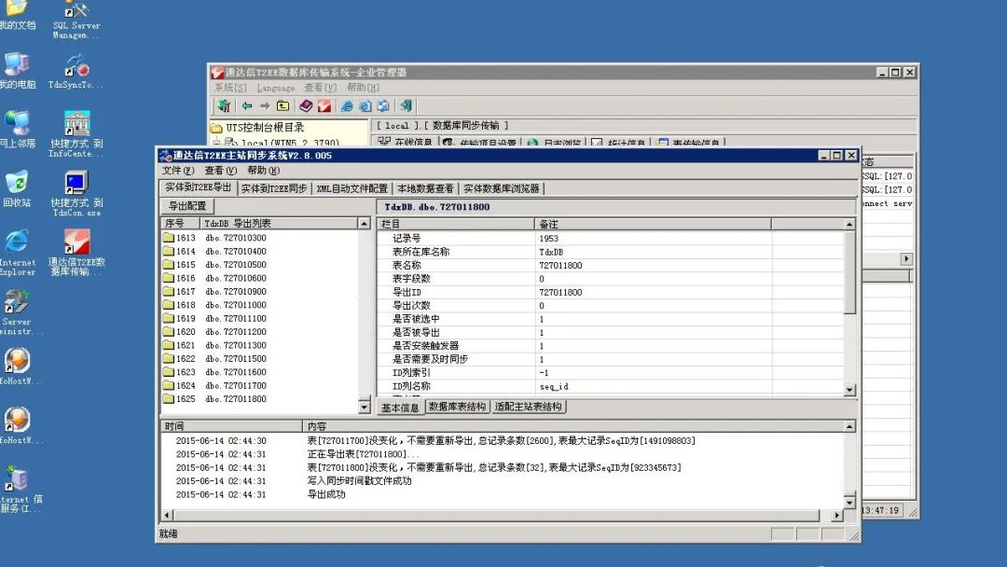Click the 内容 log column header
Image resolution: width=1007 pixels, height=567 pixels.
click(572, 426)
